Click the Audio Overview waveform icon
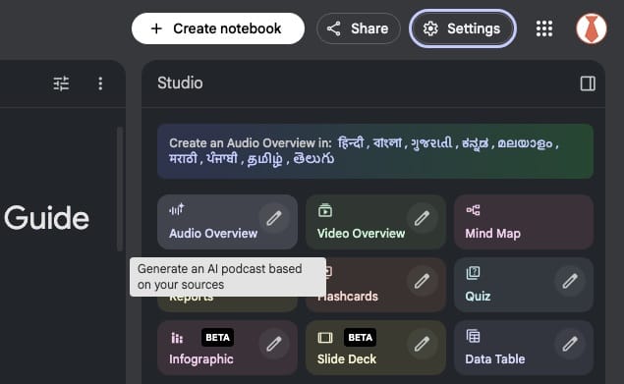Image resolution: width=624 pixels, height=384 pixels. (177, 209)
